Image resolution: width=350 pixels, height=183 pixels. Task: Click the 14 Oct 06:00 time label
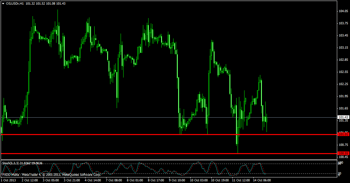point(262,180)
